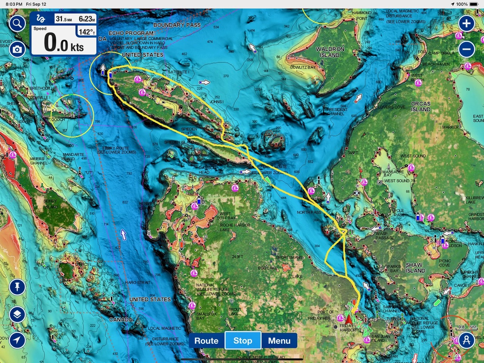Zoom out with the minus button
Image resolution: width=484 pixels, height=363 pixels.
pos(467,49)
